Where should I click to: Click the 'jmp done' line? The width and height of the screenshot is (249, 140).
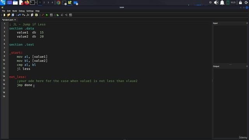tap(25, 85)
